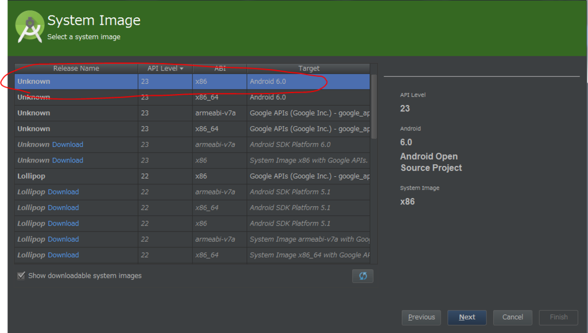Screen dimensions: 588x333
Task: Download Lollipop System Image armeabi-v7a with Google
Action: pyautogui.click(x=63, y=239)
